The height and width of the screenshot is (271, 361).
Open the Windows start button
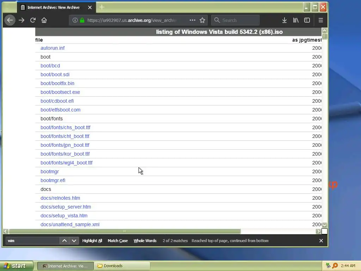click(16, 266)
